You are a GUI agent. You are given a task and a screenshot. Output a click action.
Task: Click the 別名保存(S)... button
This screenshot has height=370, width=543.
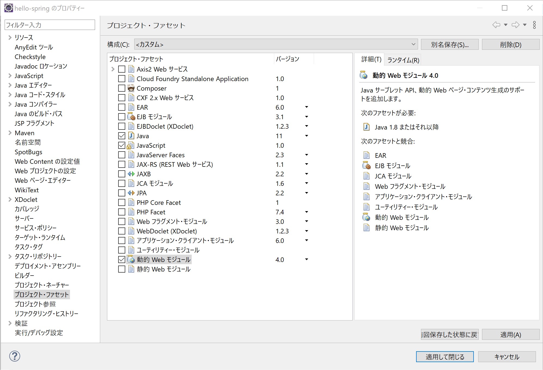pyautogui.click(x=450, y=45)
